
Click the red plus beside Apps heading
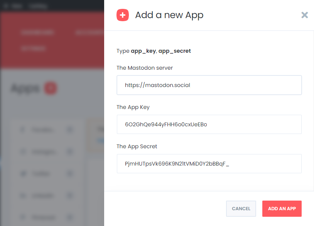(x=51, y=89)
